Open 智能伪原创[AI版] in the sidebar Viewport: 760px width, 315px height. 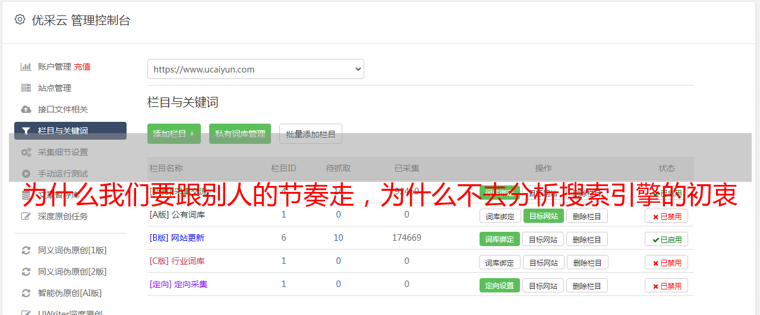tap(70, 293)
